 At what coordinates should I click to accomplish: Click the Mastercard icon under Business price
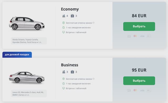135,90
